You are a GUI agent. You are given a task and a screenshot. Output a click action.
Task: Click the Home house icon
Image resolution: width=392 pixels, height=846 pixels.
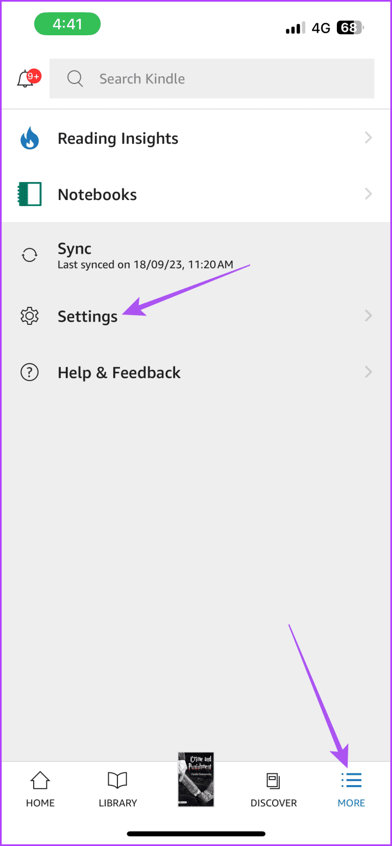[40, 780]
